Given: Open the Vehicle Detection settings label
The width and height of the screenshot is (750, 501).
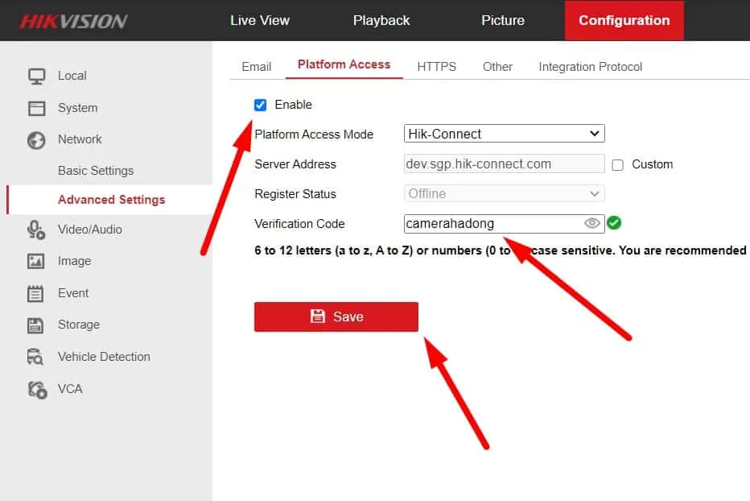Looking at the screenshot, I should pyautogui.click(x=104, y=357).
